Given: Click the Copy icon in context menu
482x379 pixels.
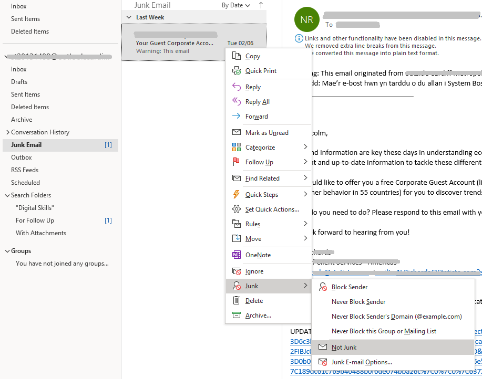Looking at the screenshot, I should pos(236,56).
